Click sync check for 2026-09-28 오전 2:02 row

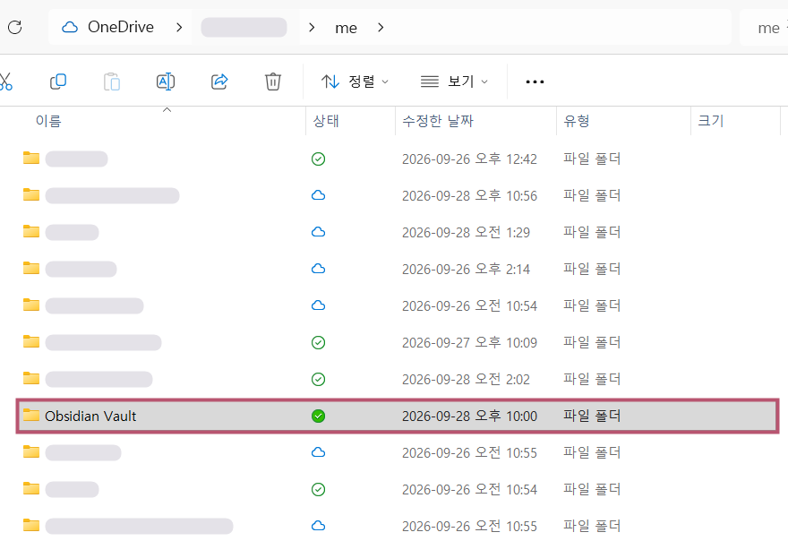pos(318,380)
